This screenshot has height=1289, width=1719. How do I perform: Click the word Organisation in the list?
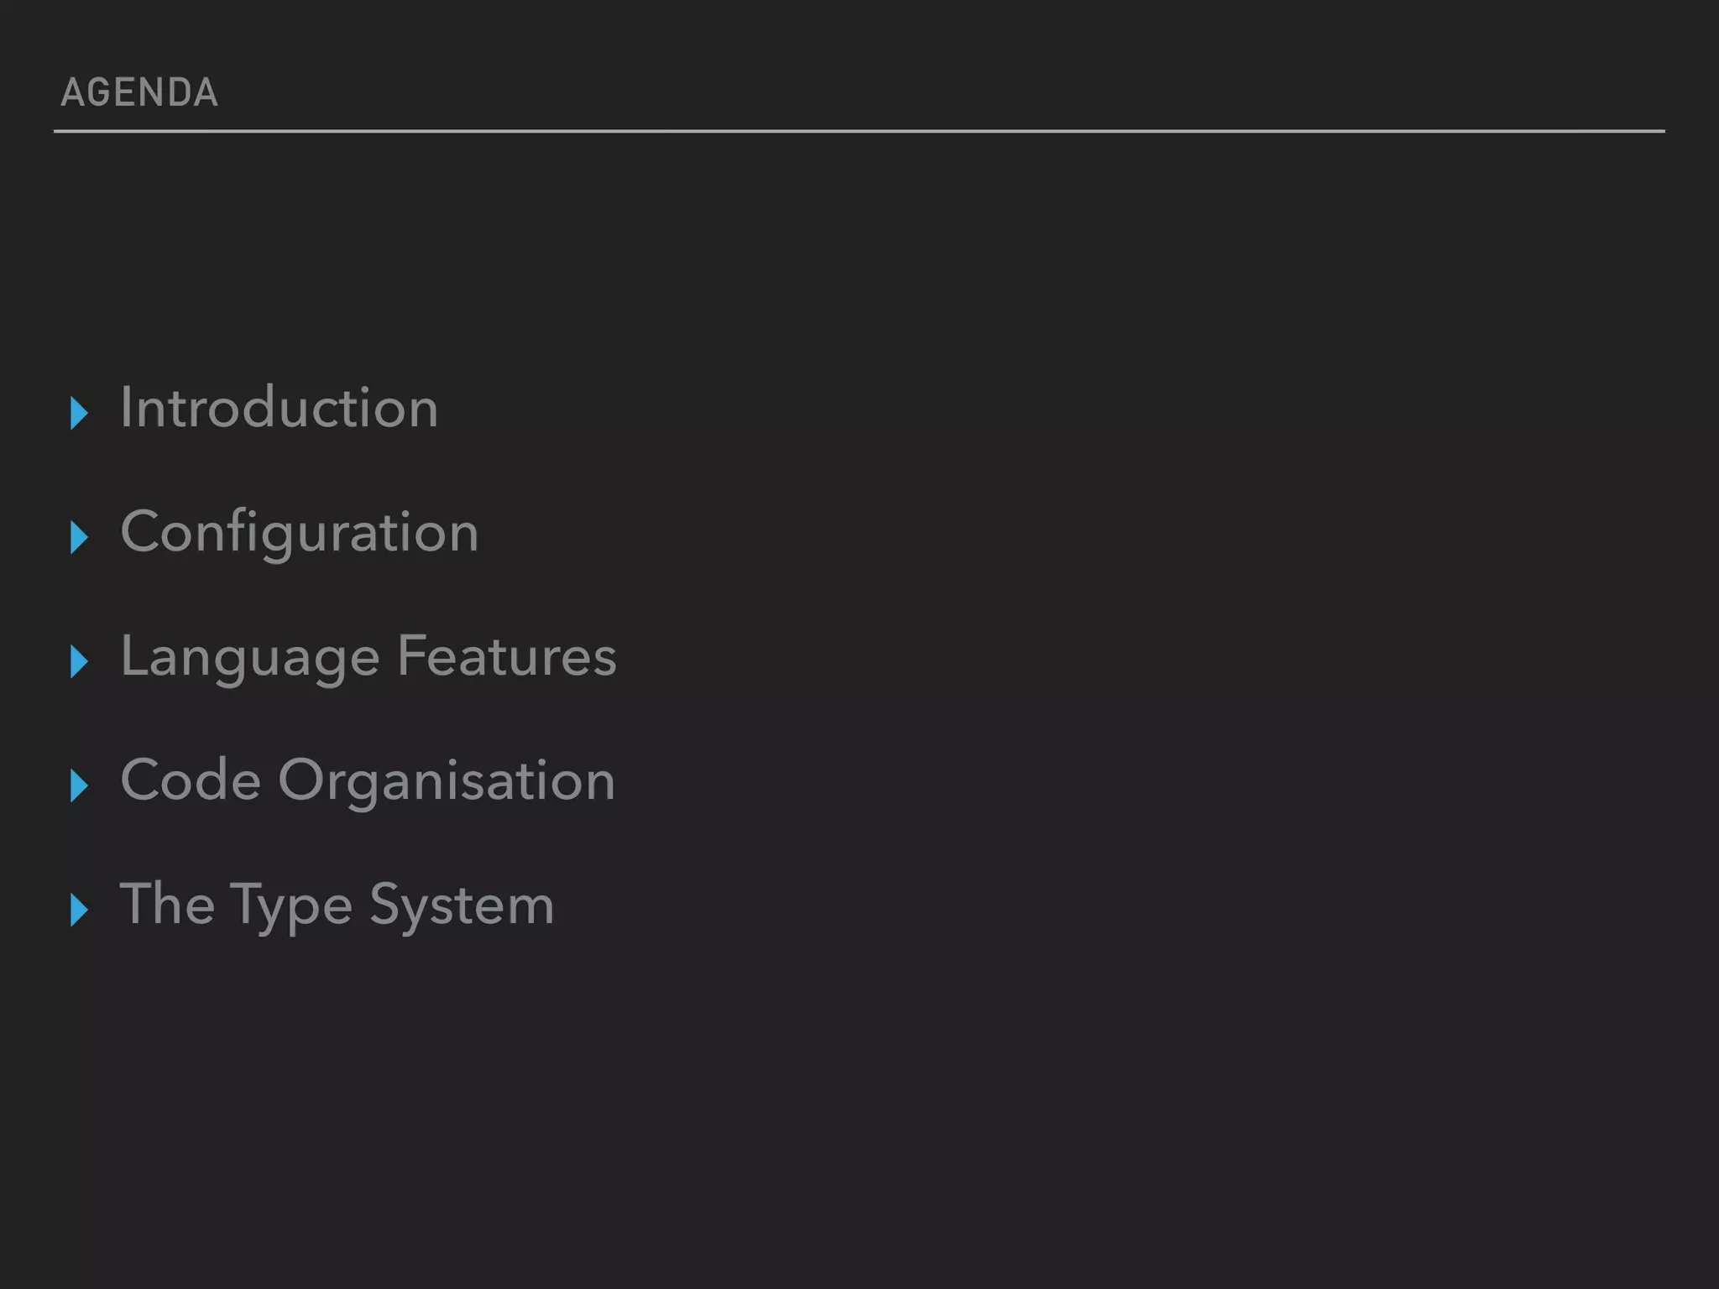coord(447,780)
